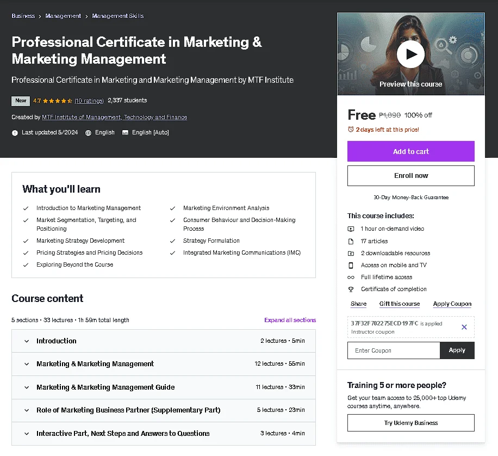Click the checkmark beside Exploring Beyond the Course
This screenshot has height=456, width=498.
point(26,265)
